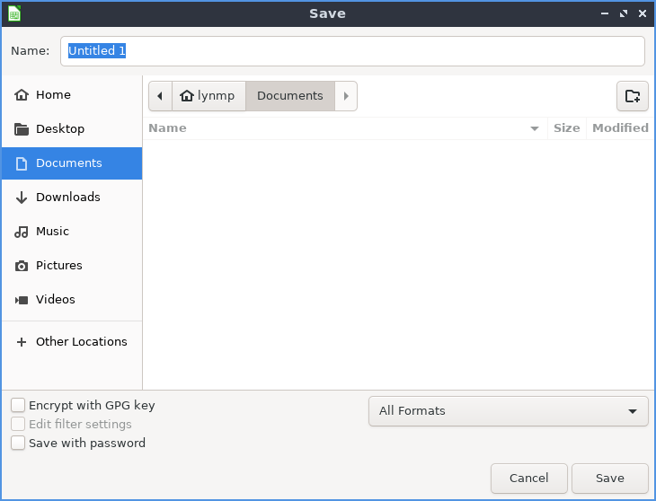Click the Desktop folder icon in sidebar
This screenshot has width=656, height=501.
click(22, 129)
